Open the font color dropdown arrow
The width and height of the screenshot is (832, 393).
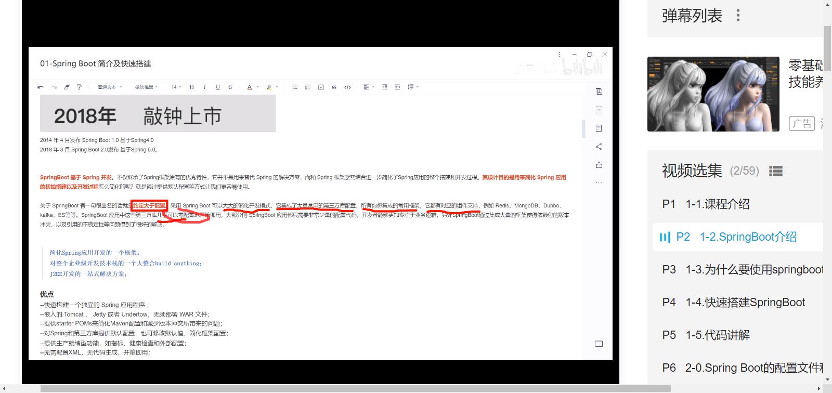257,87
